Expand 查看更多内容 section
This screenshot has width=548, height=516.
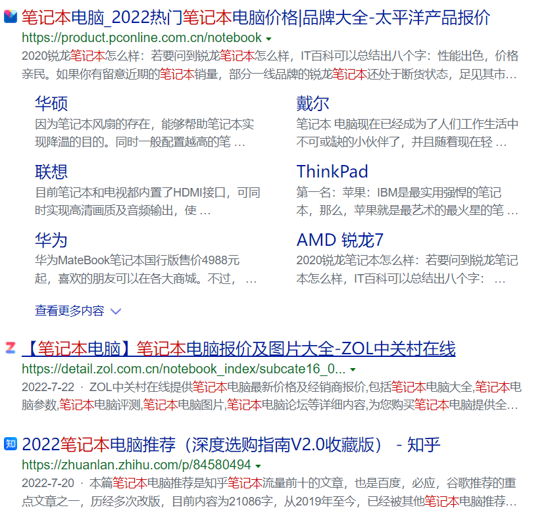[x=69, y=311]
